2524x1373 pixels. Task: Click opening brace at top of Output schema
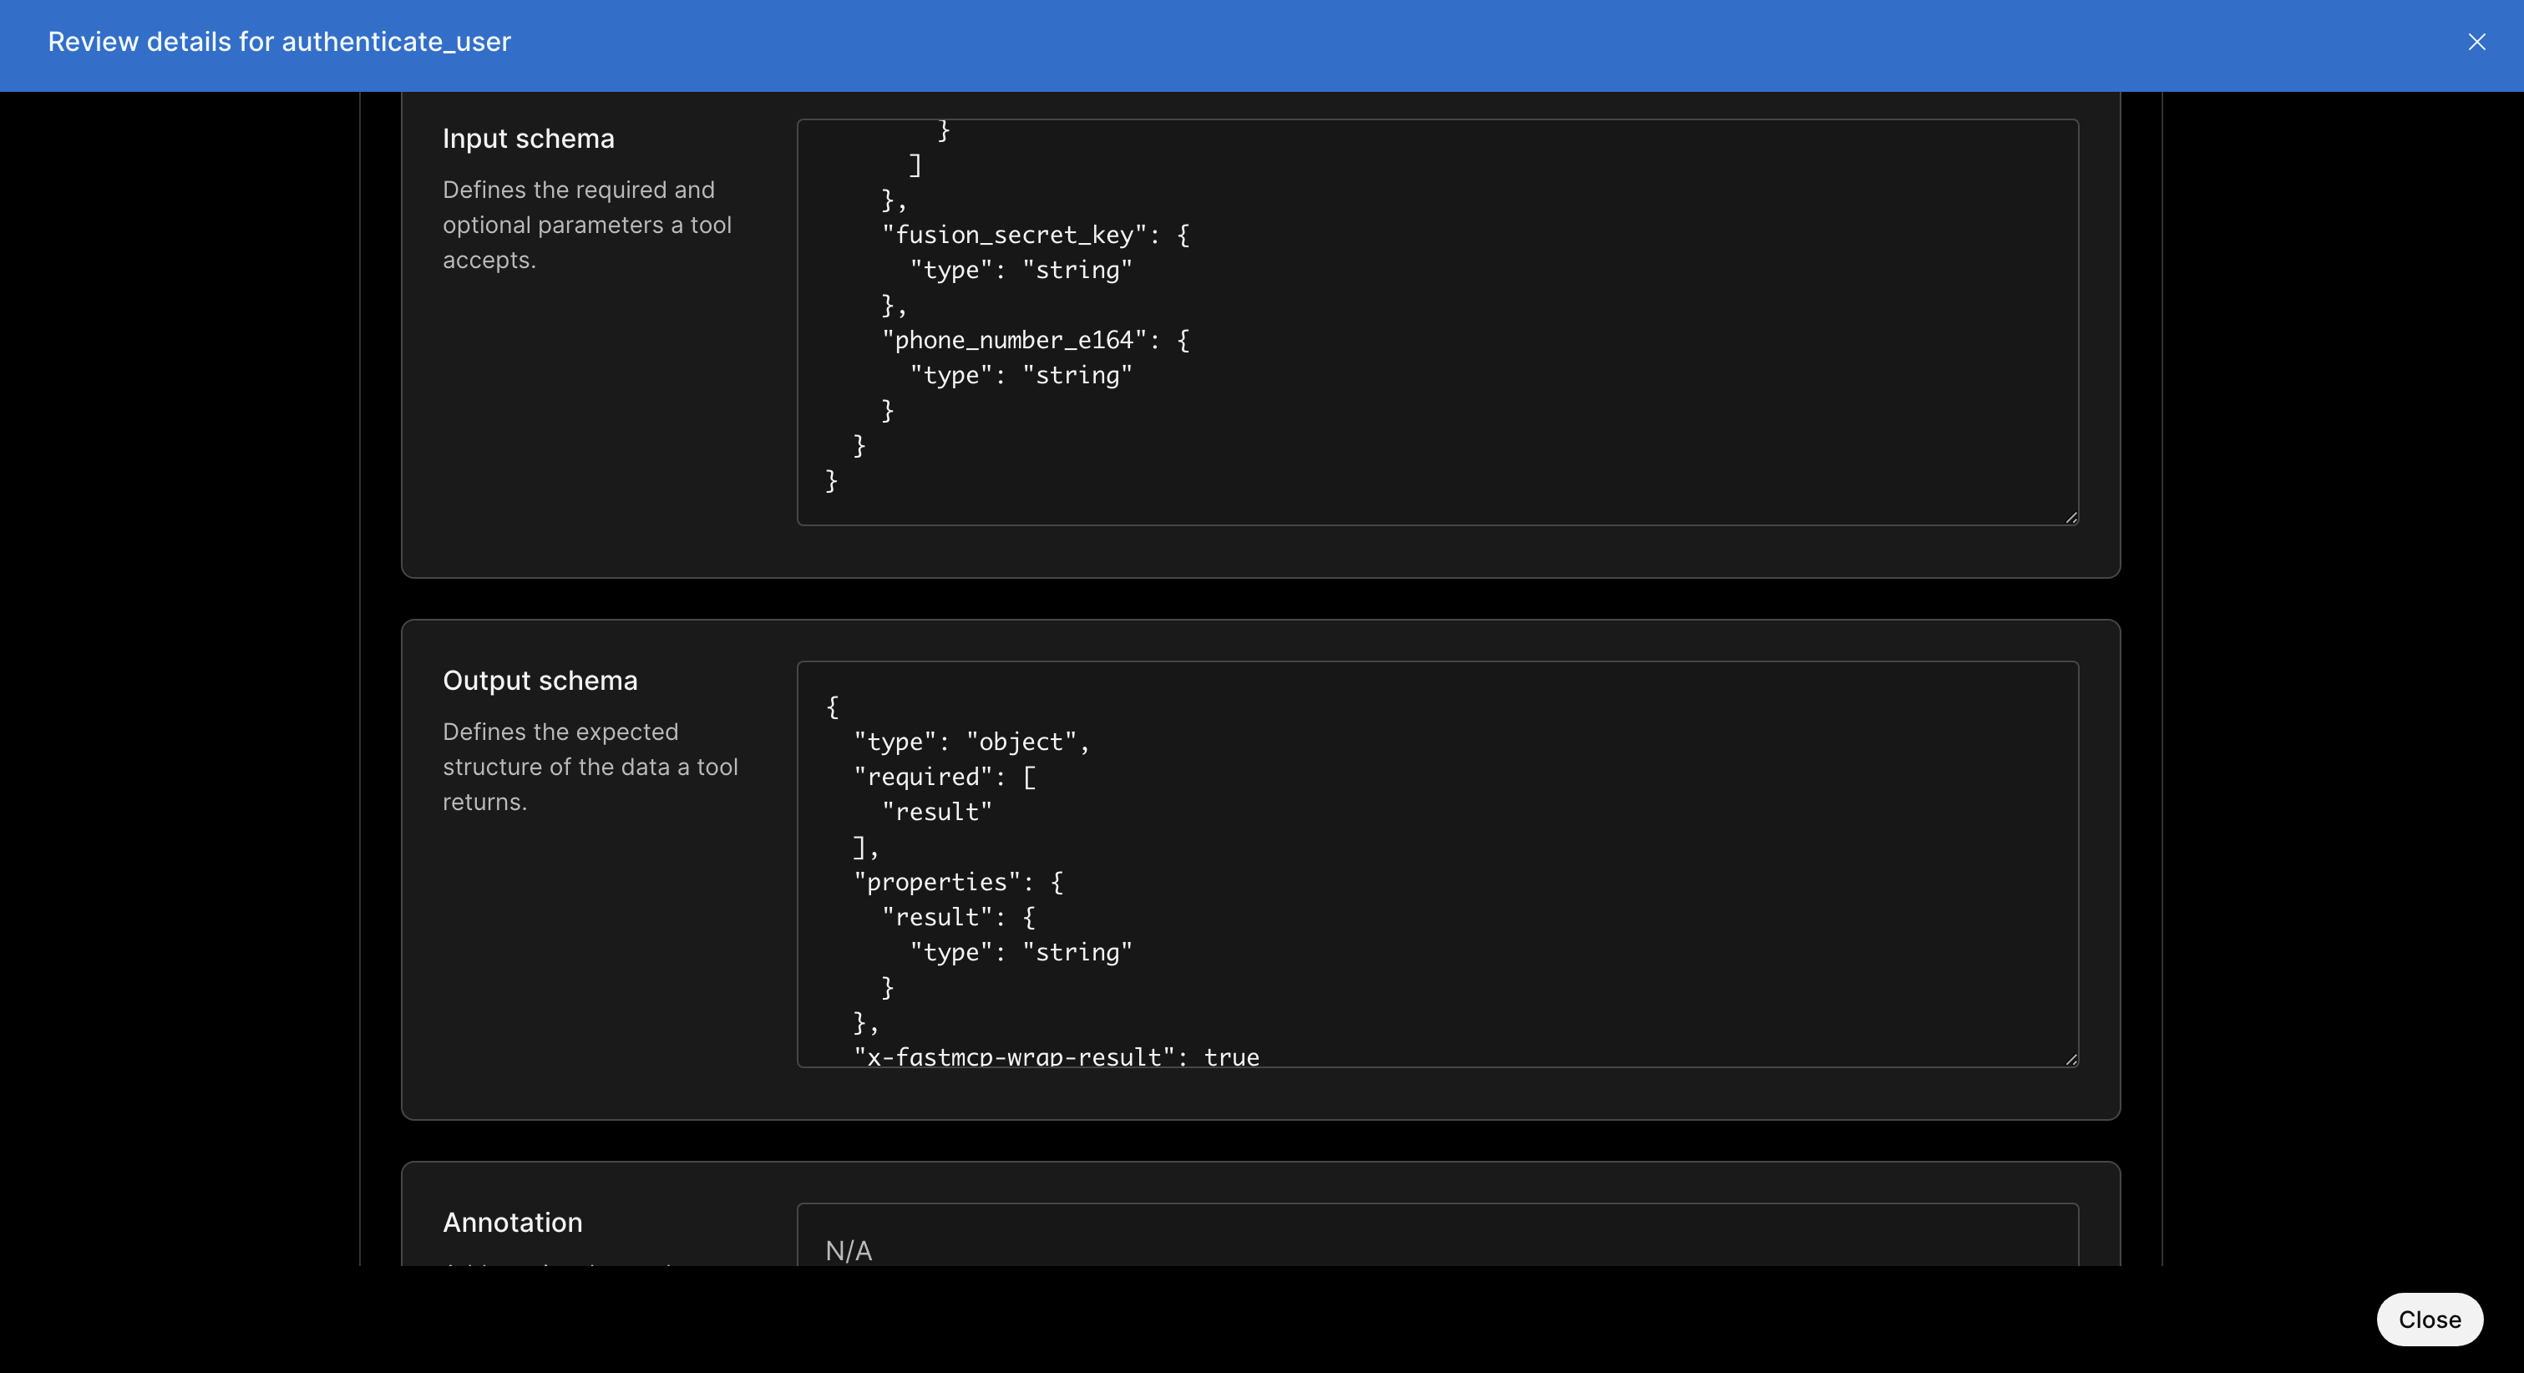coord(832,707)
